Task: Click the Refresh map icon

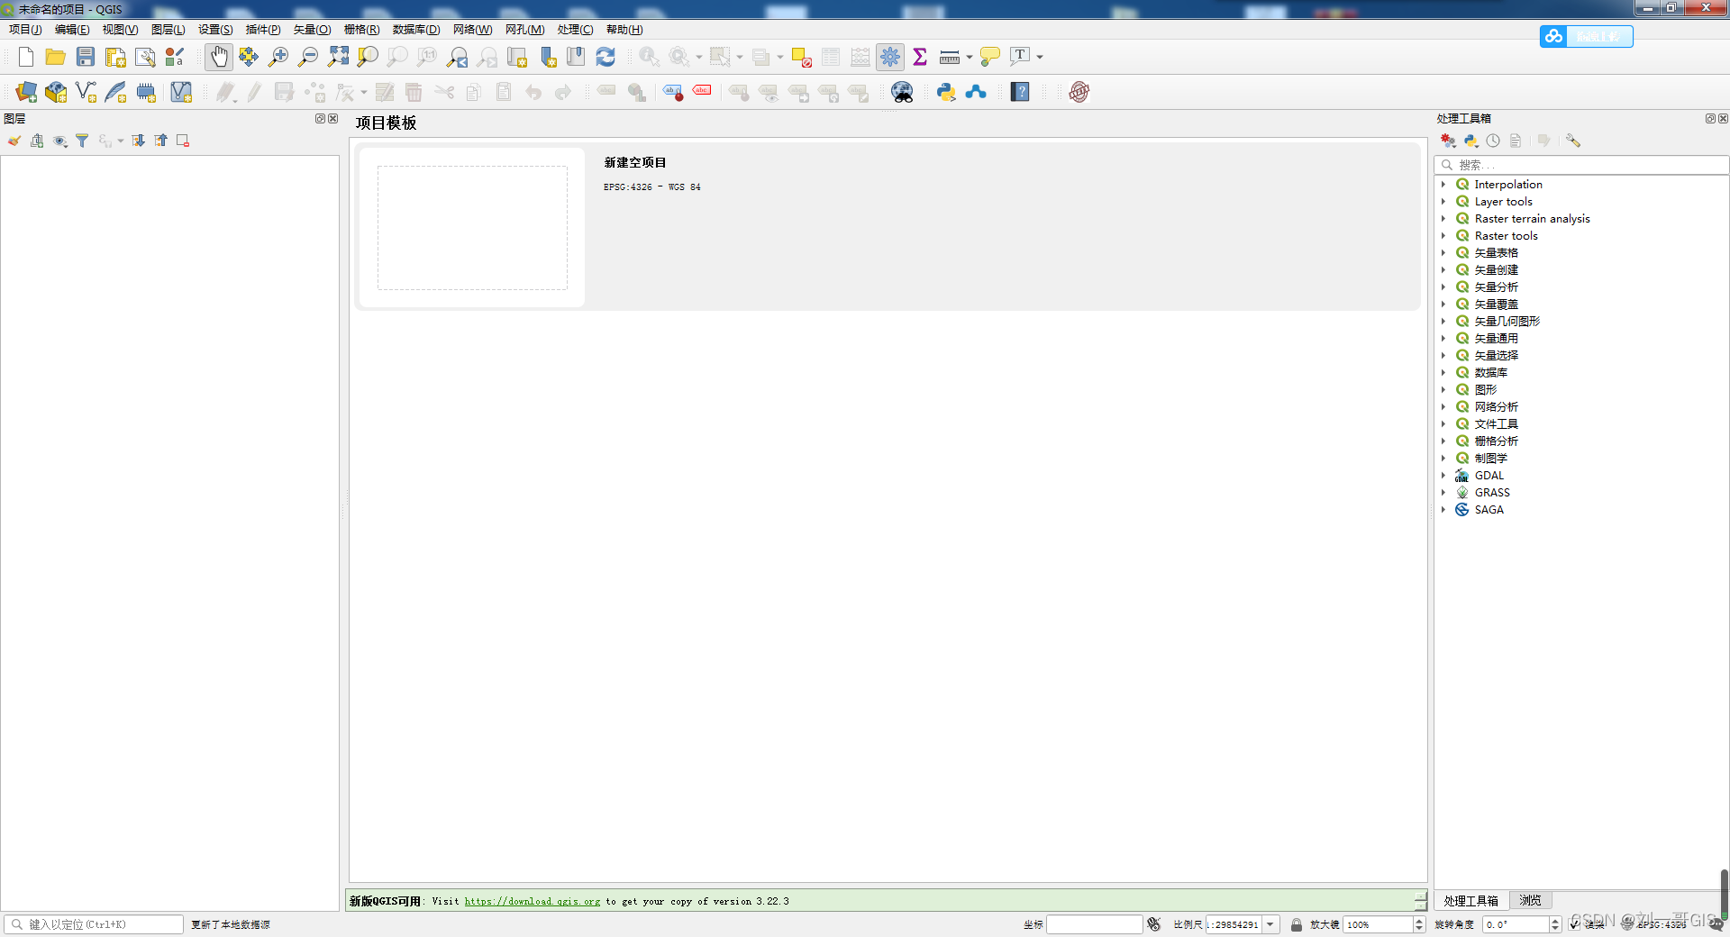Action: pyautogui.click(x=605, y=57)
